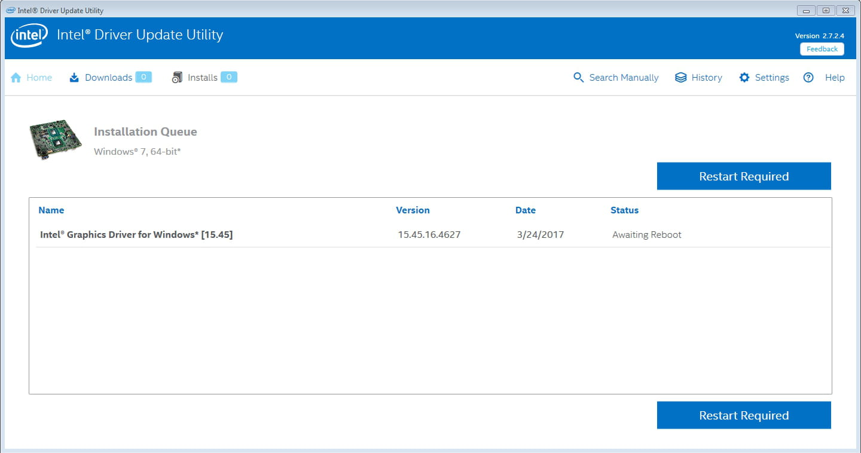Click the Settings gear icon
The image size is (861, 453).
tap(744, 78)
